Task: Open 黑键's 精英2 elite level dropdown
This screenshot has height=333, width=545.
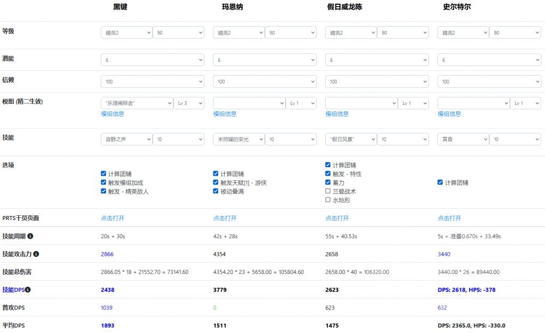Action: tap(126, 33)
